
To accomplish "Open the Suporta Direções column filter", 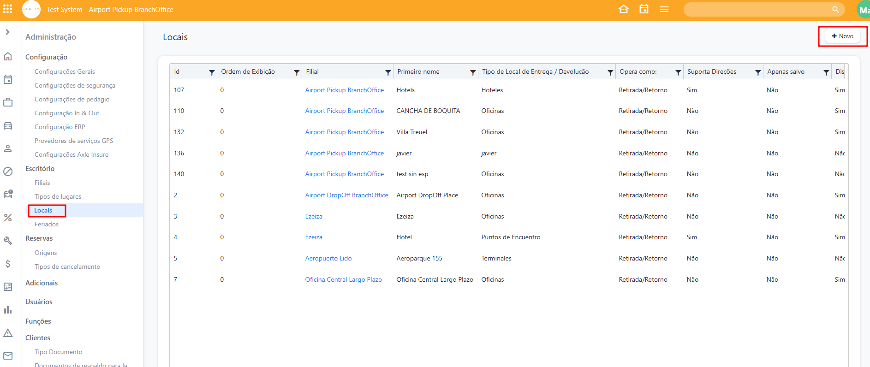I will coord(758,72).
